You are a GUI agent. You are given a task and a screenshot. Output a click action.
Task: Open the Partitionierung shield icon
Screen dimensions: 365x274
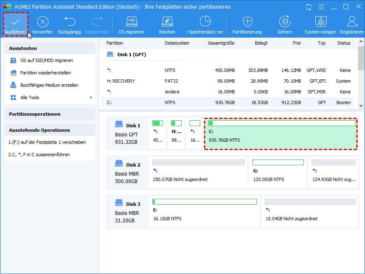(x=247, y=22)
